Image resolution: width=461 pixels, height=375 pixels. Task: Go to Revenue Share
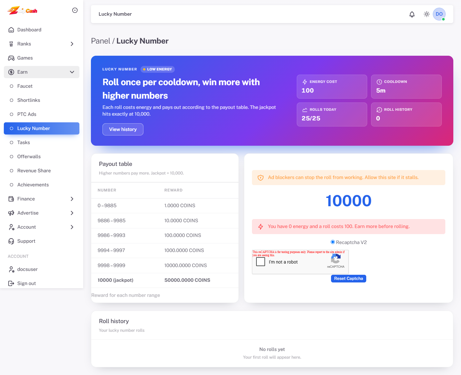tap(42, 171)
